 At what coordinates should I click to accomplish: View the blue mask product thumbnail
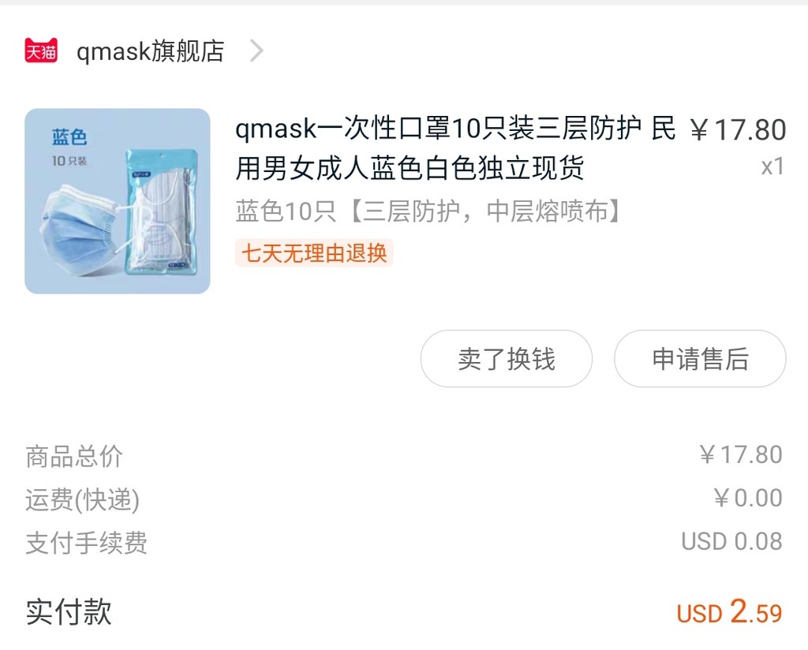[118, 201]
